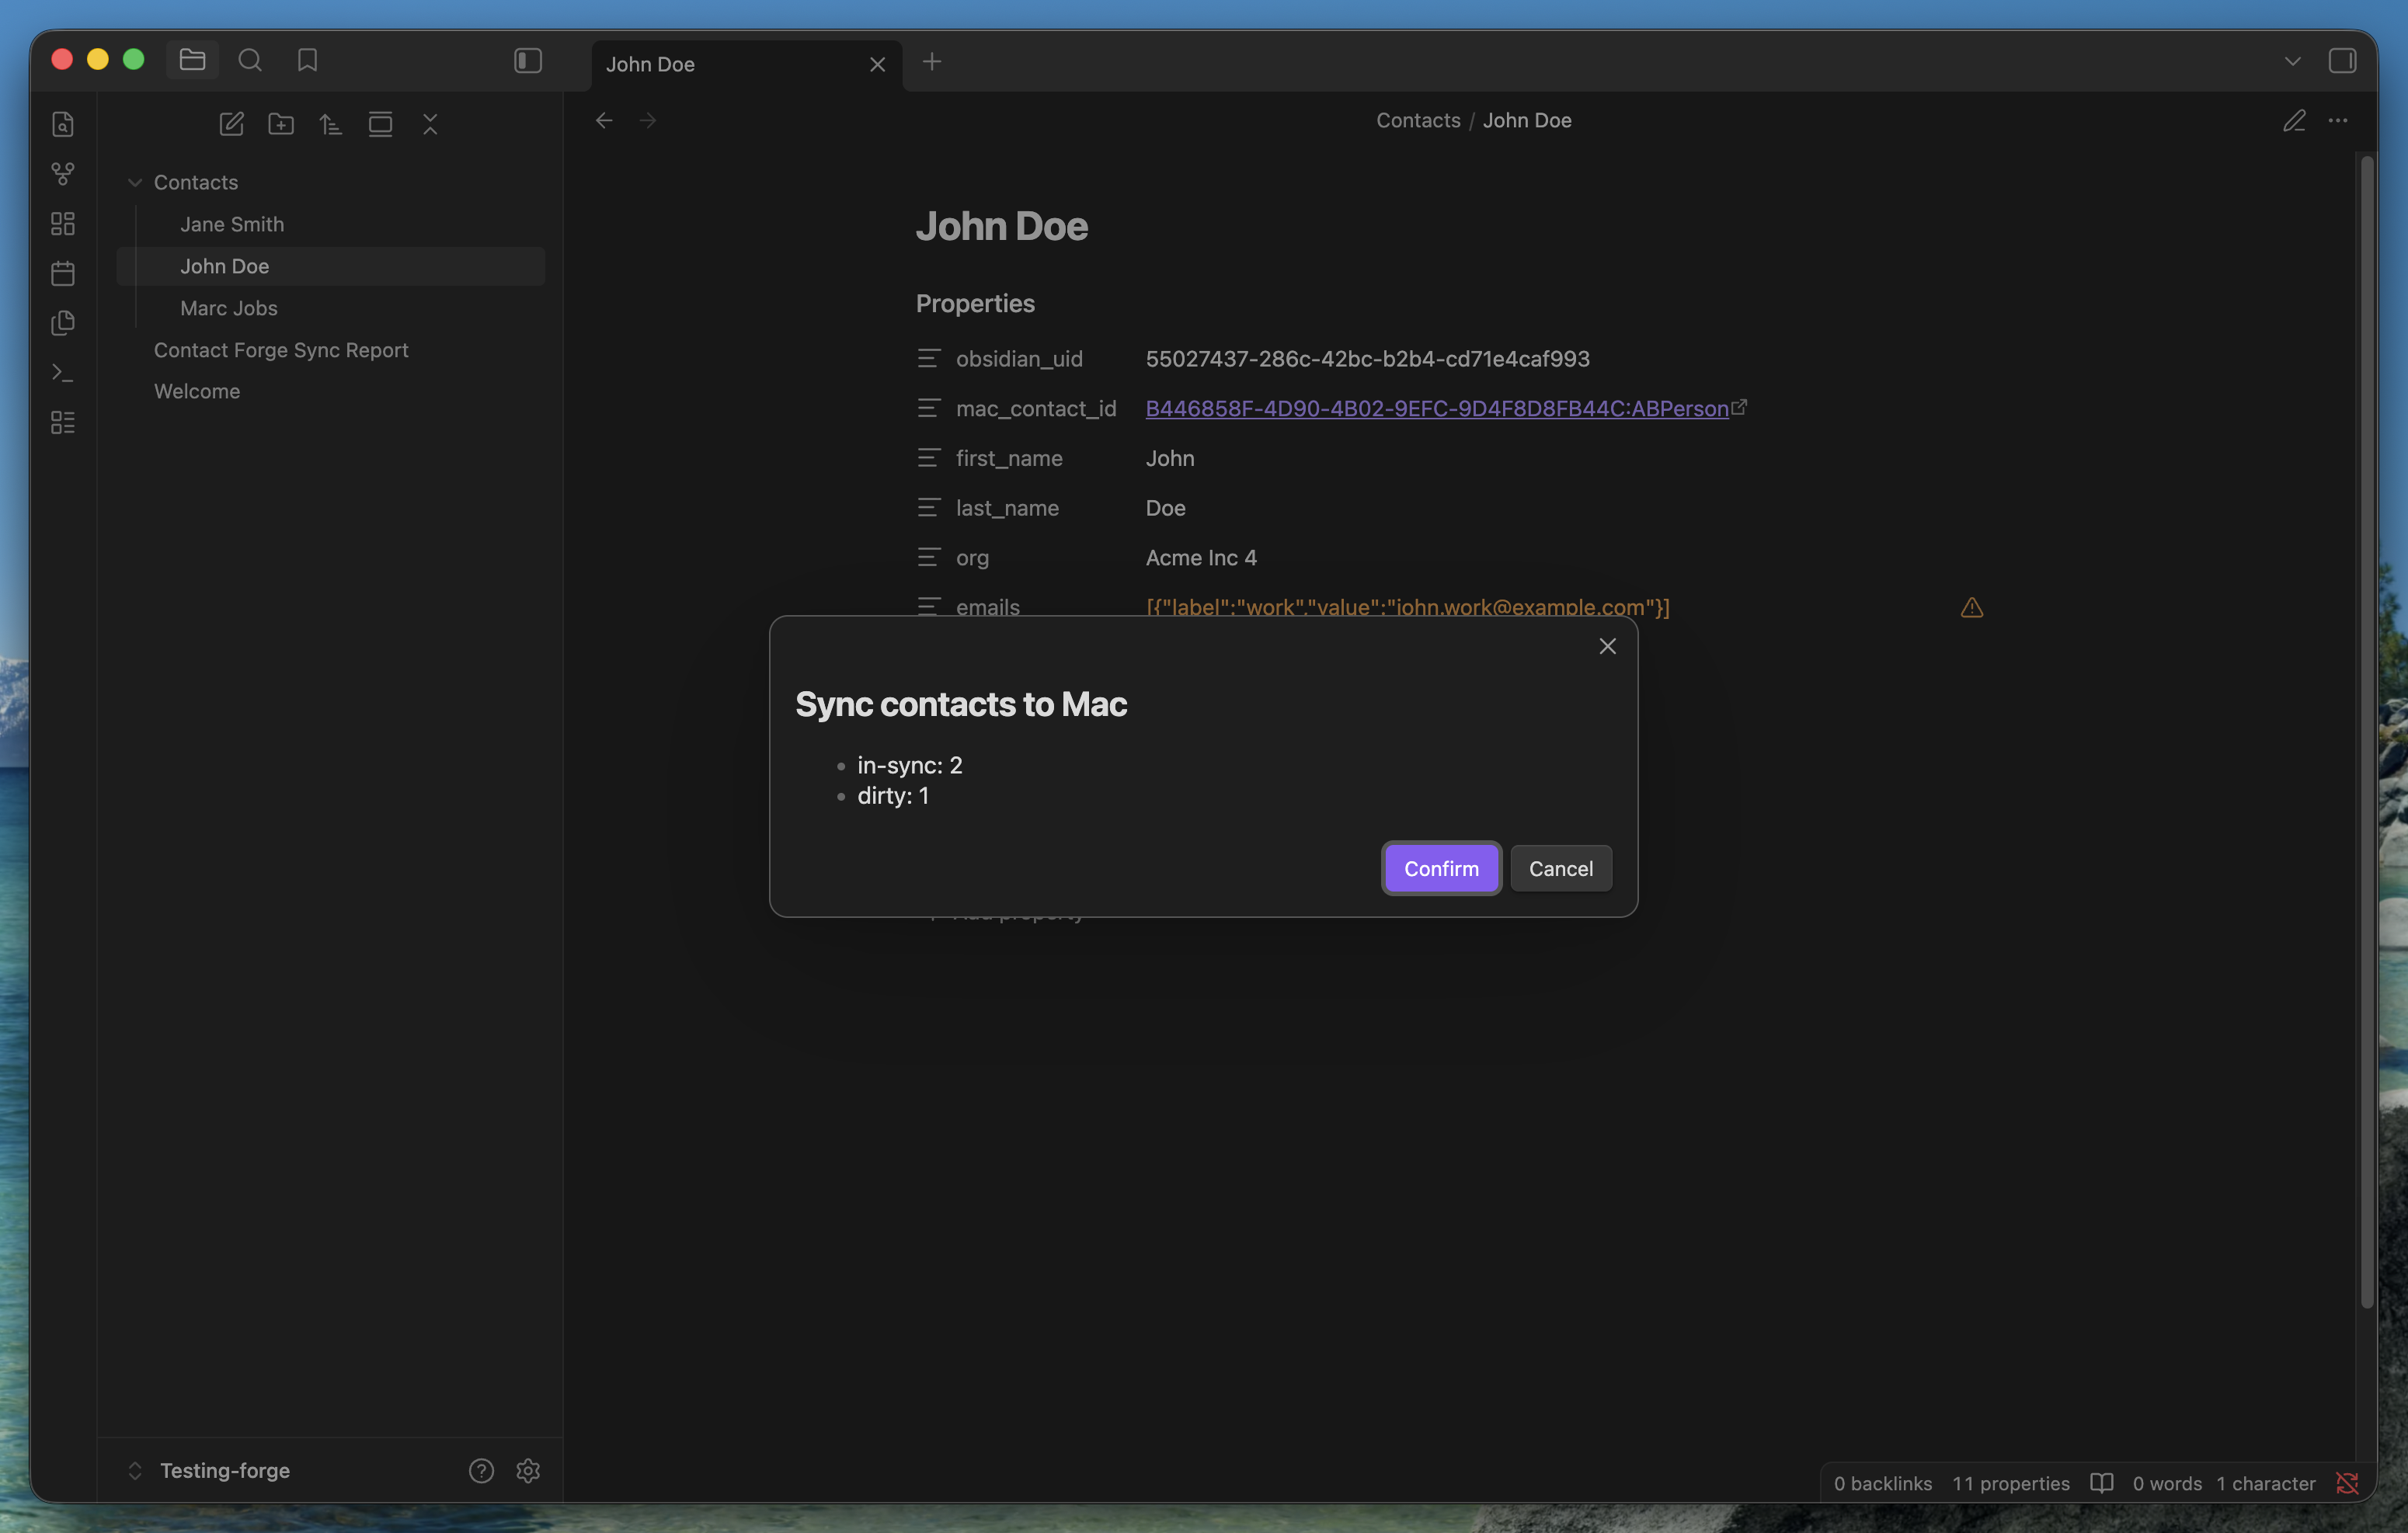This screenshot has height=1533, width=2408.
Task: Collapse the Contacts folder
Action: (135, 182)
